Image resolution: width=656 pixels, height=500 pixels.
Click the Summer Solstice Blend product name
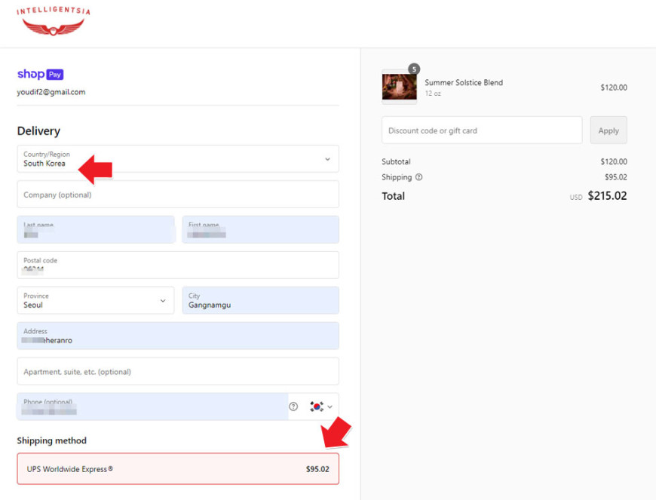tap(464, 82)
